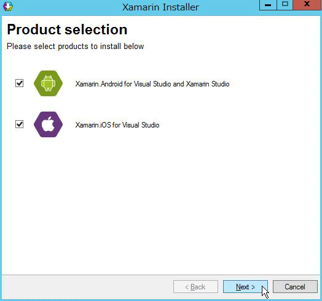Screen dimensions: 322x301
Task: Click the greyed-out < Back button
Action: 195,287
